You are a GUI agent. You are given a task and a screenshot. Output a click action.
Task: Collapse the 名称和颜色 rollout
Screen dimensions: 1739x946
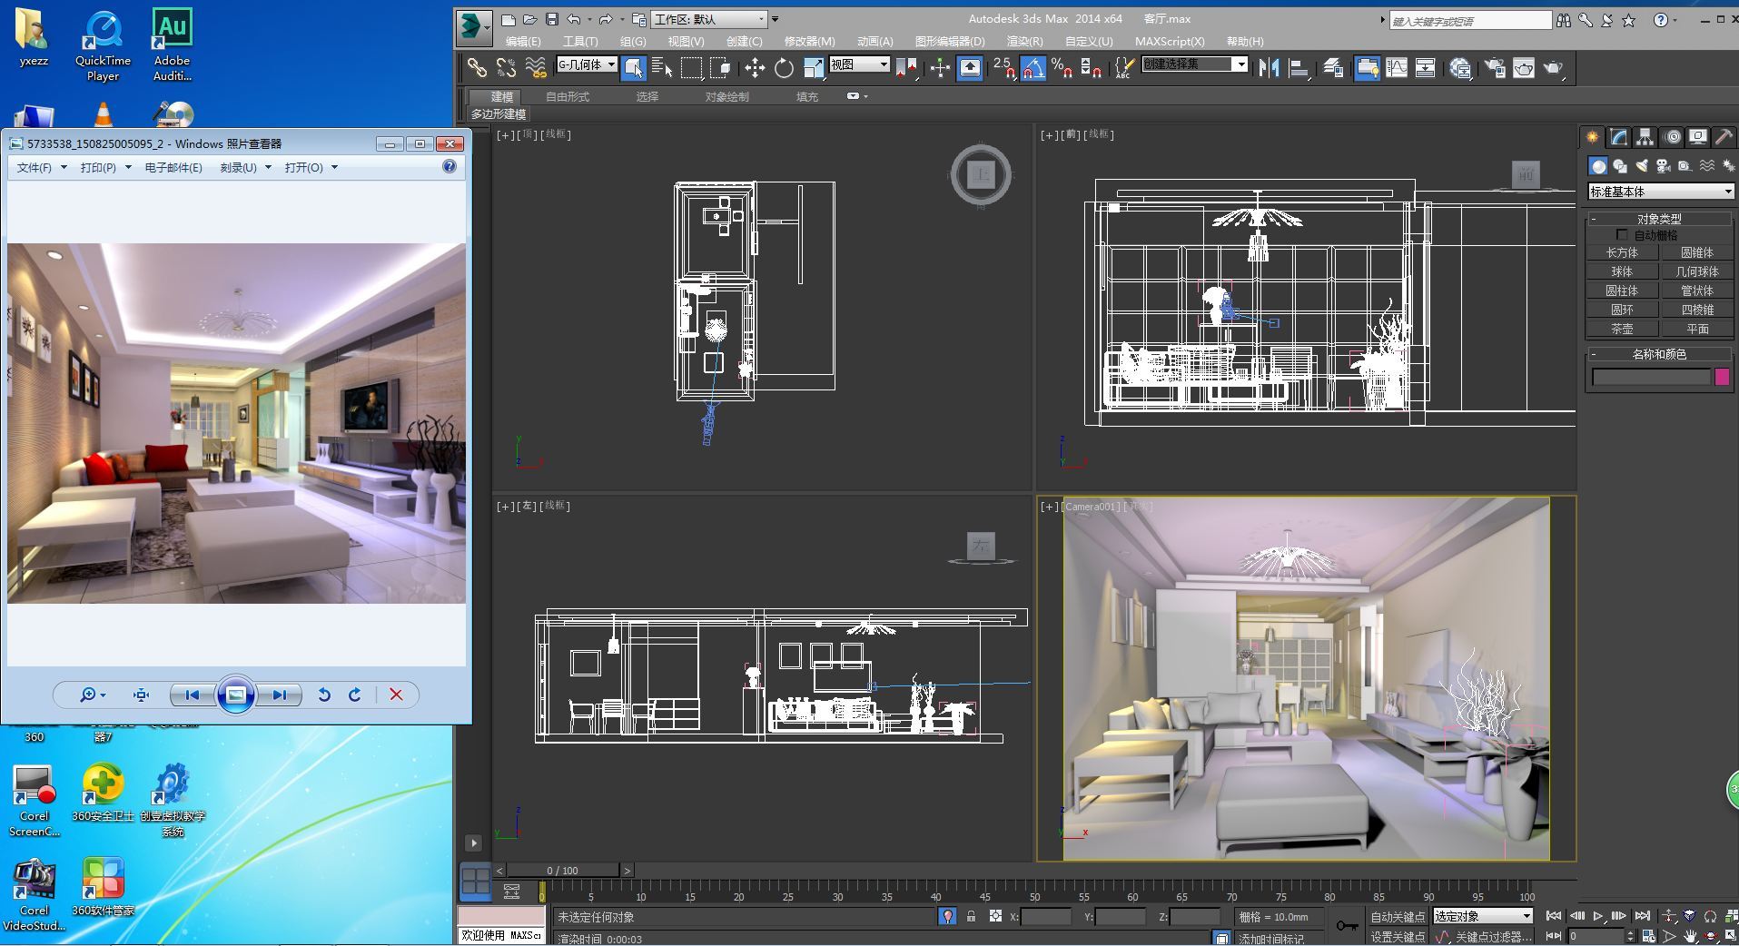click(1659, 354)
